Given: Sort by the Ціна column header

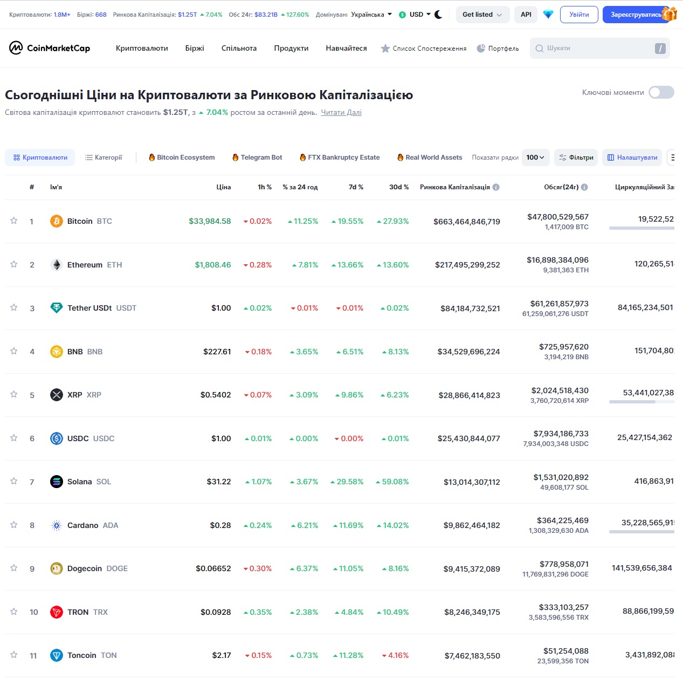Looking at the screenshot, I should [x=224, y=187].
